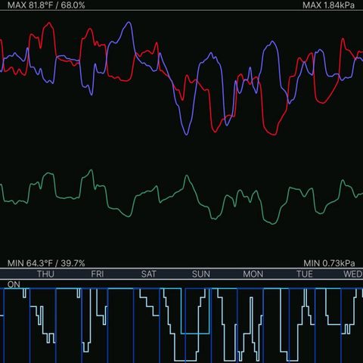Select the SAT day label

click(149, 274)
